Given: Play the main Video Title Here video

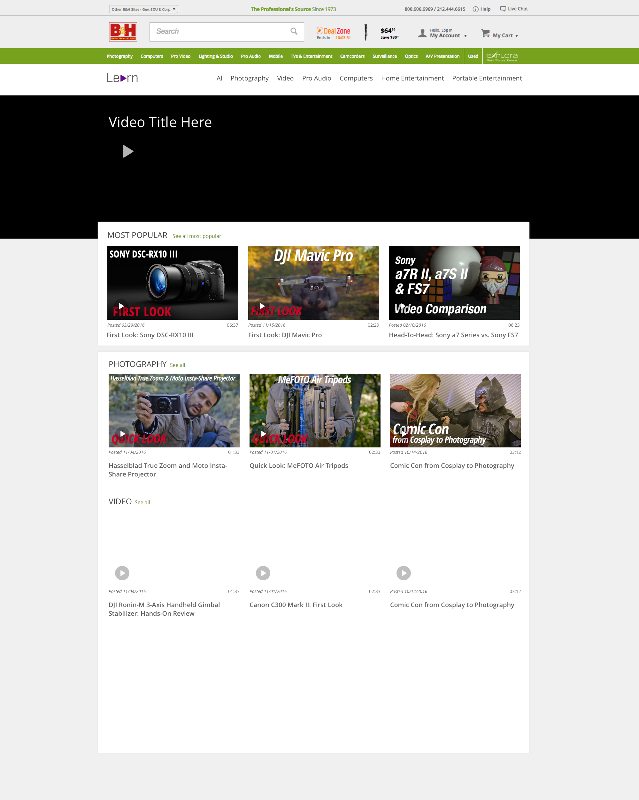Looking at the screenshot, I should tap(128, 151).
